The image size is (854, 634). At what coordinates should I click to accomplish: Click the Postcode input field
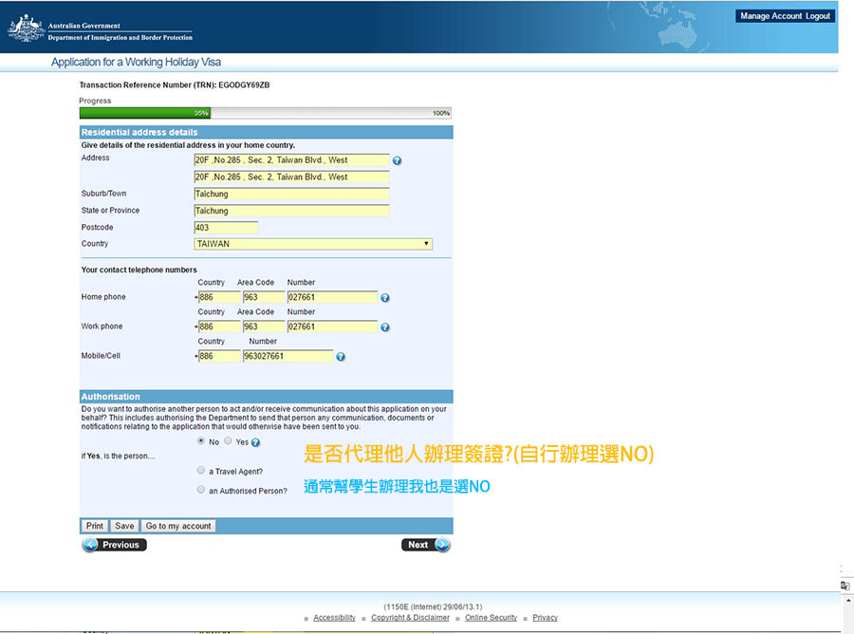click(x=225, y=228)
